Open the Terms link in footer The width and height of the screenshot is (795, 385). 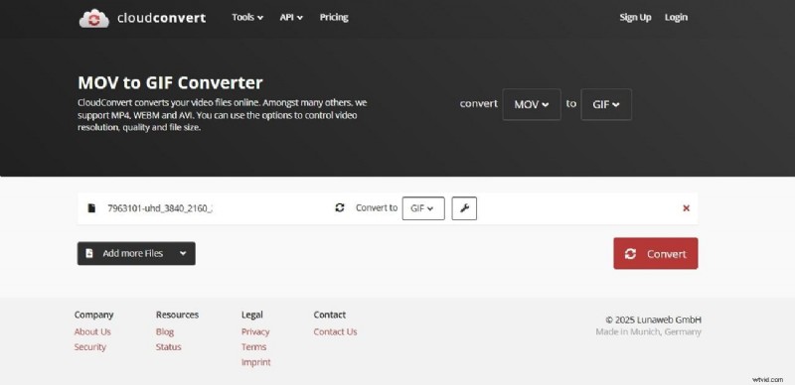pos(253,347)
